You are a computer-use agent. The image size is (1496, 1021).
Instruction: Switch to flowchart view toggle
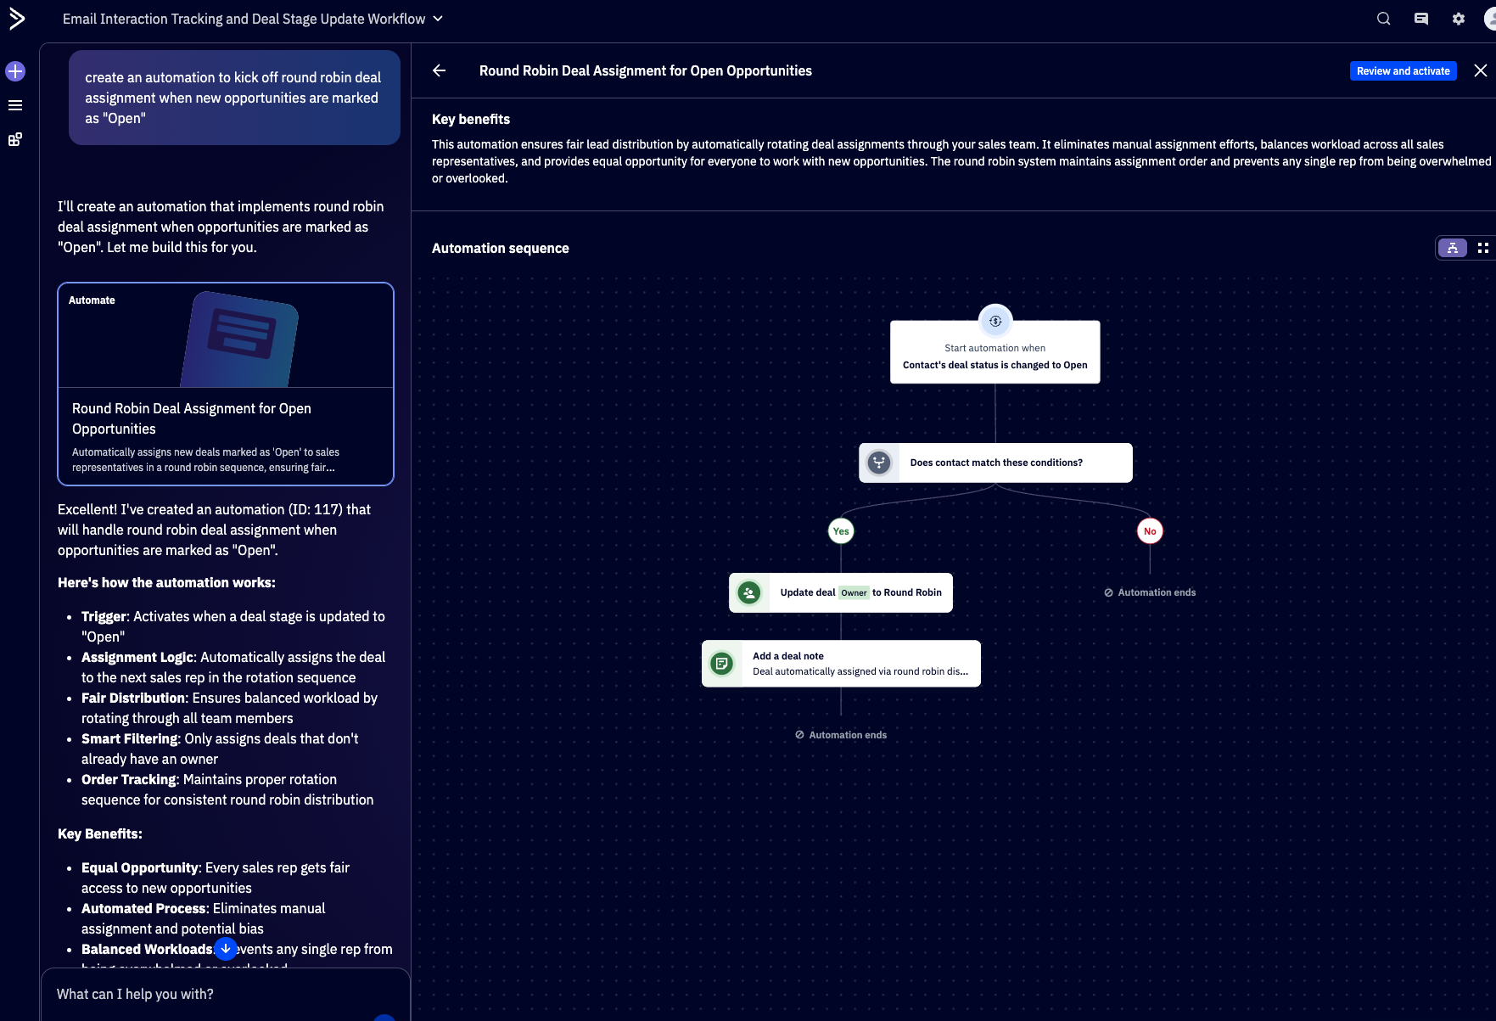pyautogui.click(x=1452, y=248)
